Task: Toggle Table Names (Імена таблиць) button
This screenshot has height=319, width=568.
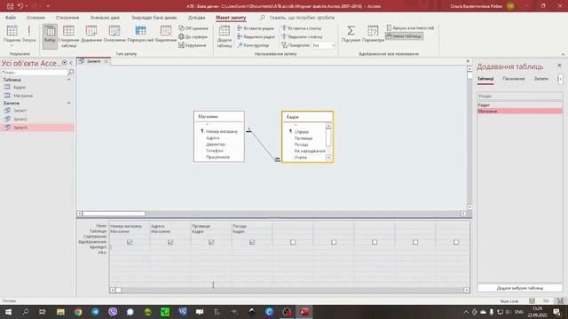Action: click(x=404, y=36)
